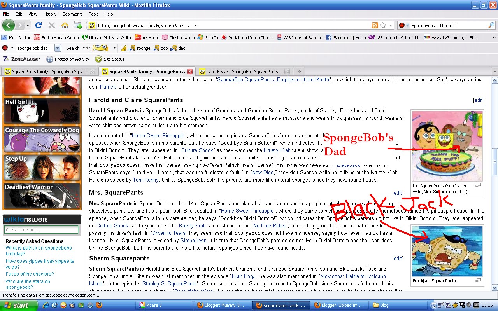This screenshot has width=498, height=311.
Task: Follow the 'Home Sweet Pineapple' link under Harold
Action: tap(158, 135)
